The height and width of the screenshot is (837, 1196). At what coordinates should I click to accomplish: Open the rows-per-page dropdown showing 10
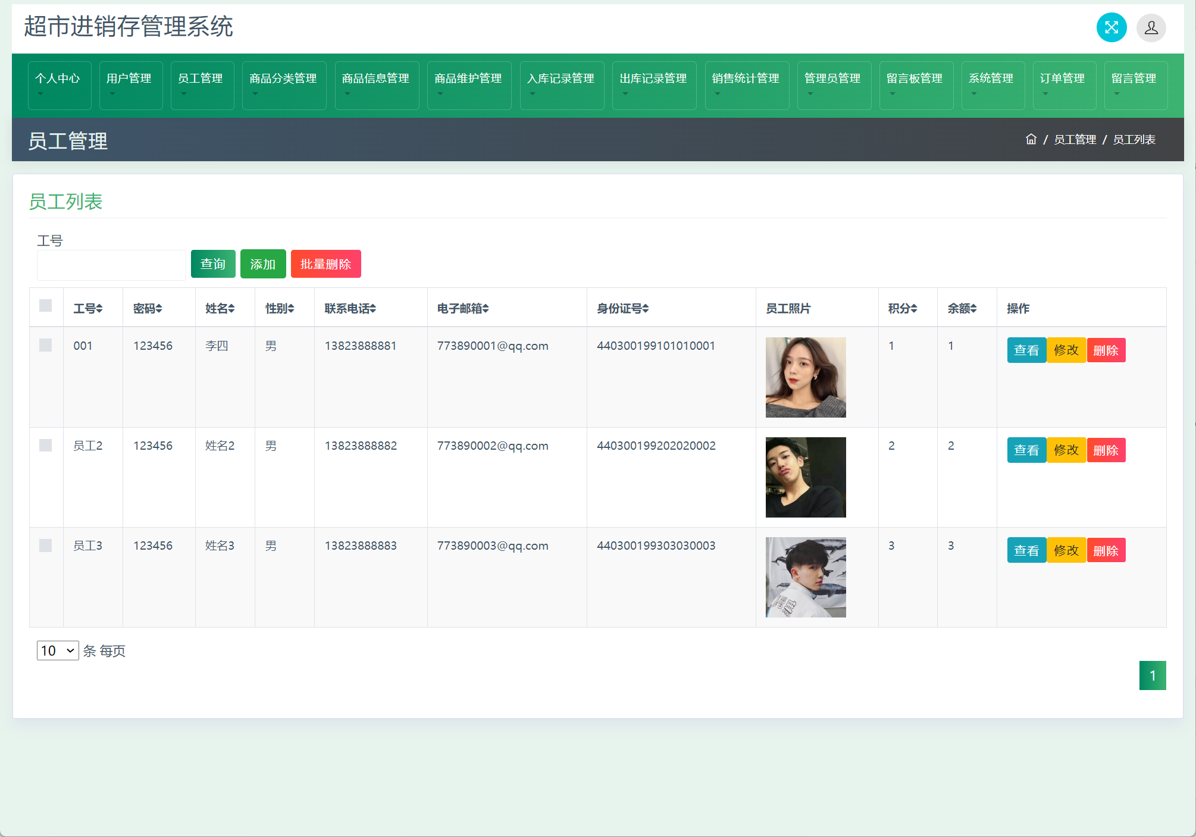coord(57,650)
